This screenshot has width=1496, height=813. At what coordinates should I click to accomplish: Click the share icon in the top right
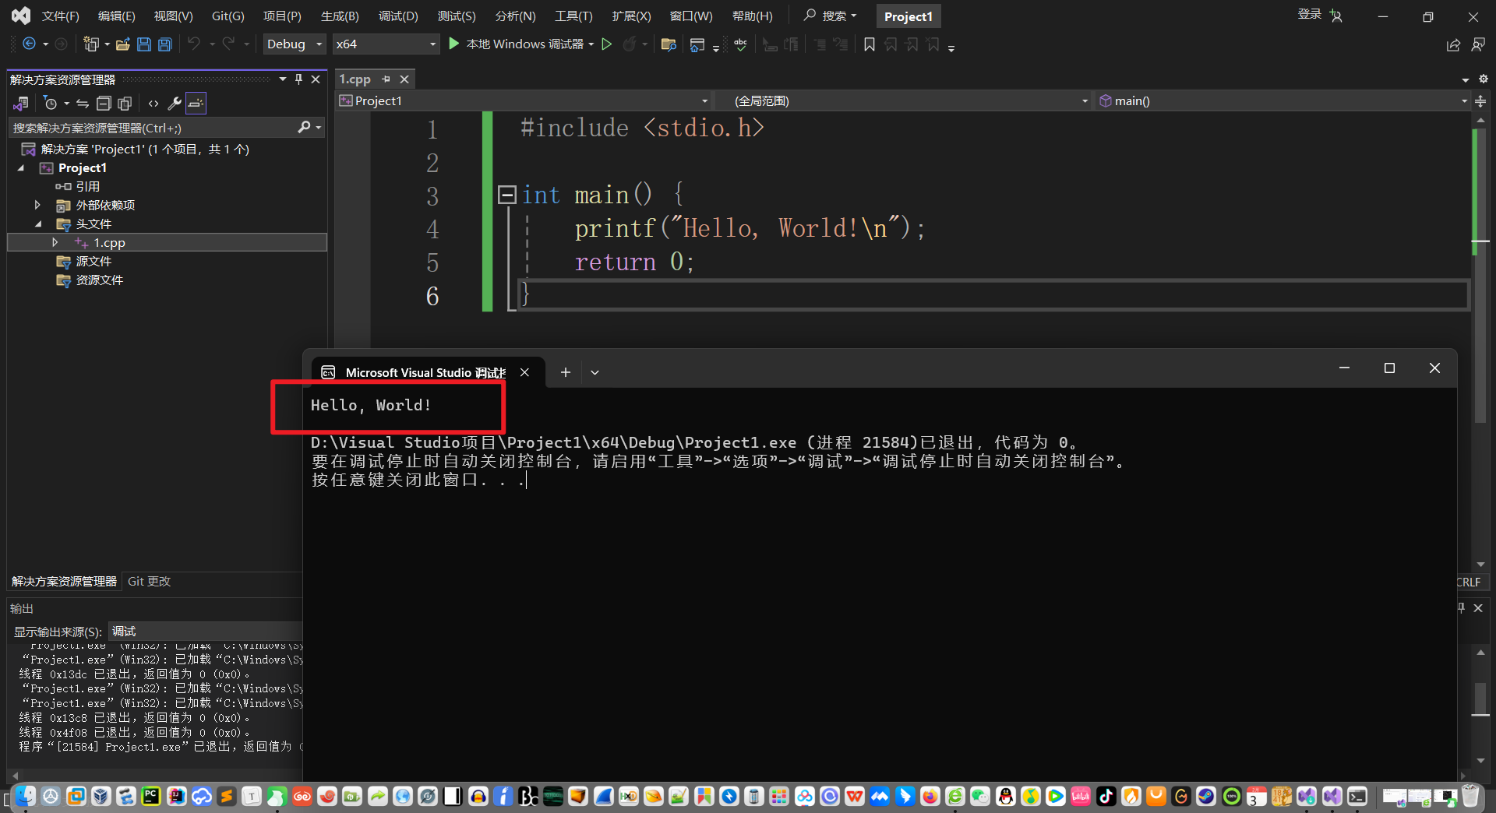(x=1453, y=45)
